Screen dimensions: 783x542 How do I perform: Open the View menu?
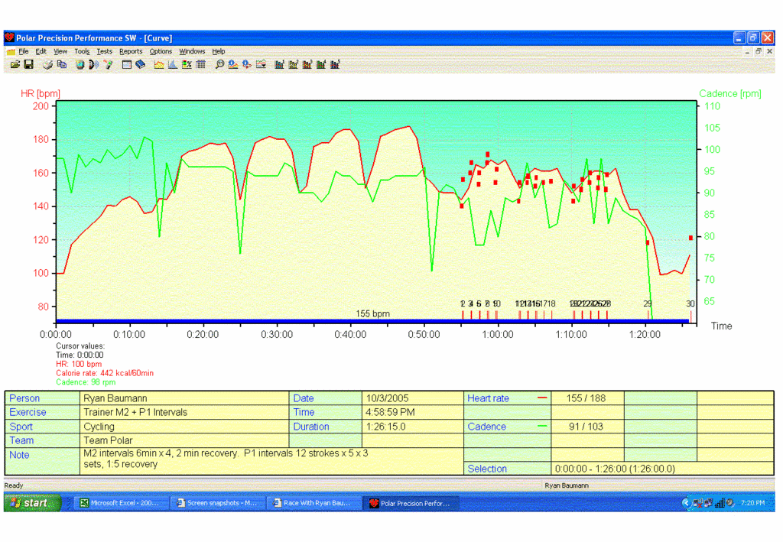60,51
